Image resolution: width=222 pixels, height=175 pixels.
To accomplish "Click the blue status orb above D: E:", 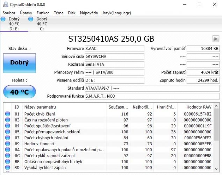I will (x=3, y=19).
